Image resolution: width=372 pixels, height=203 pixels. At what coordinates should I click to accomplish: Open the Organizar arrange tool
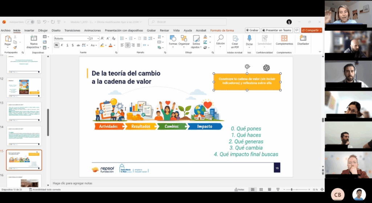tap(184, 39)
